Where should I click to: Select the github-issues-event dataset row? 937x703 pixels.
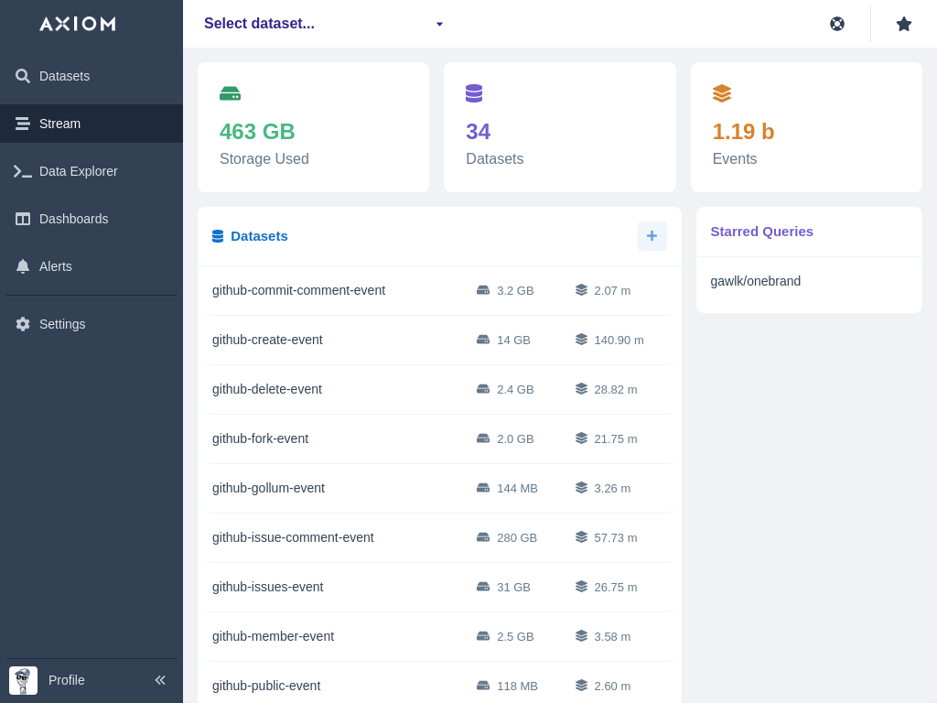coord(267,587)
